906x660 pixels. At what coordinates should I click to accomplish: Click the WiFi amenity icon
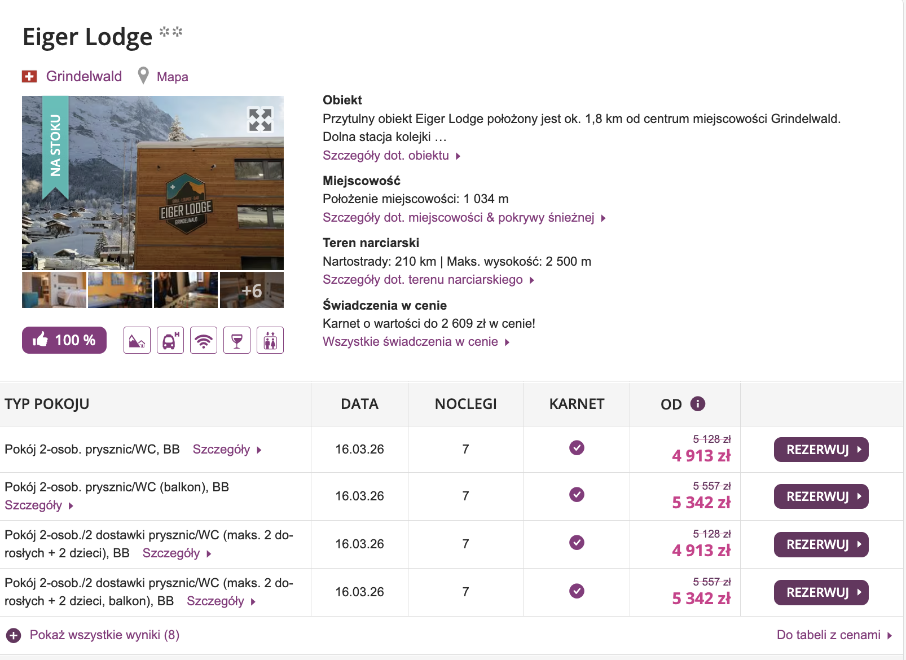point(204,340)
